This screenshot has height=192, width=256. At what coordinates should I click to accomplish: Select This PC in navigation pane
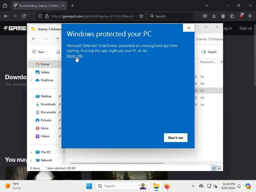45,152
